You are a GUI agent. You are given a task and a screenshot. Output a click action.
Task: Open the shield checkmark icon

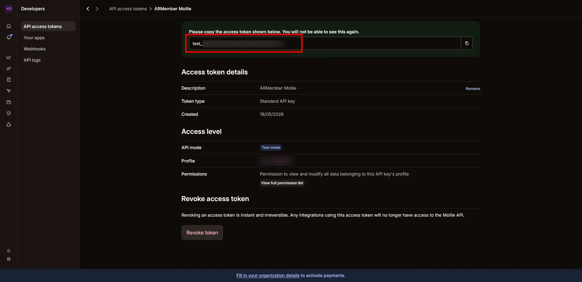9,113
